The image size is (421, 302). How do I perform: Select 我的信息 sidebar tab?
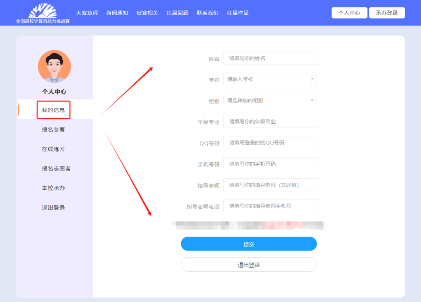click(x=53, y=110)
